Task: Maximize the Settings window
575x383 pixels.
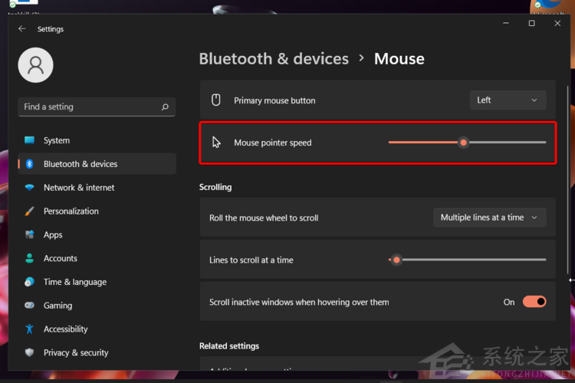Action: (531, 24)
